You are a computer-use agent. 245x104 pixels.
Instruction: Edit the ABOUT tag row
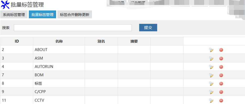click(211, 50)
